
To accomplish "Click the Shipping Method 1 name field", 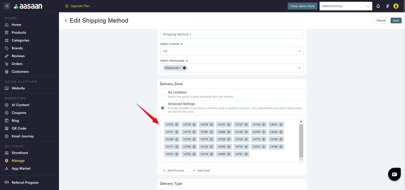I will click(x=232, y=34).
